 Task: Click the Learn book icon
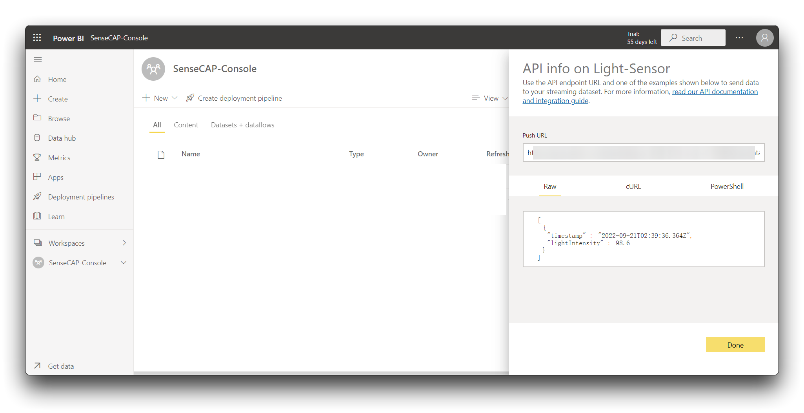37,216
